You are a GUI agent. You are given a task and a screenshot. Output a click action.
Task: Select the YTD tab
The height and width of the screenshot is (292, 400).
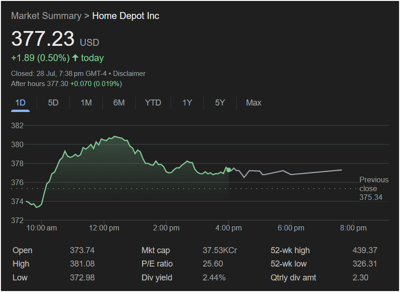tap(153, 103)
